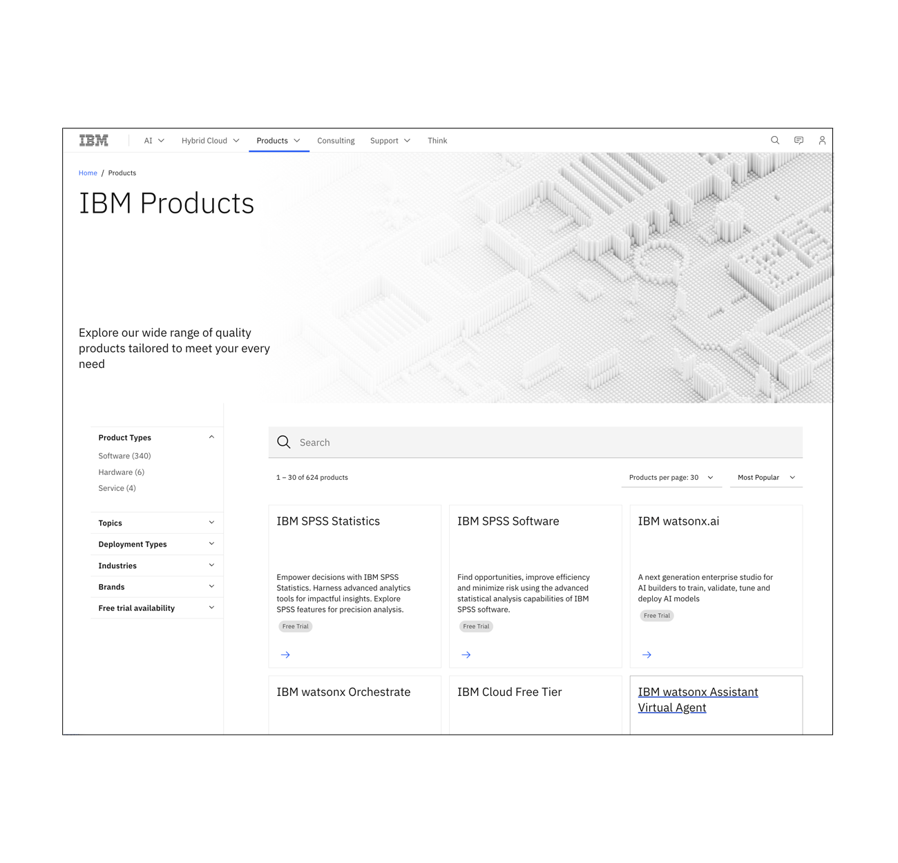Viewport: 898px width, 863px height.
Task: Open search from the header magnifier icon
Action: [x=774, y=140]
